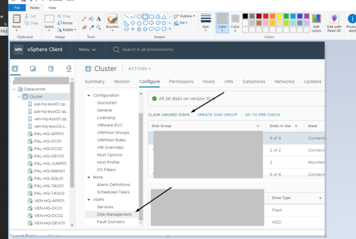
Task: Collapse the vSAN section
Action: 89,200
